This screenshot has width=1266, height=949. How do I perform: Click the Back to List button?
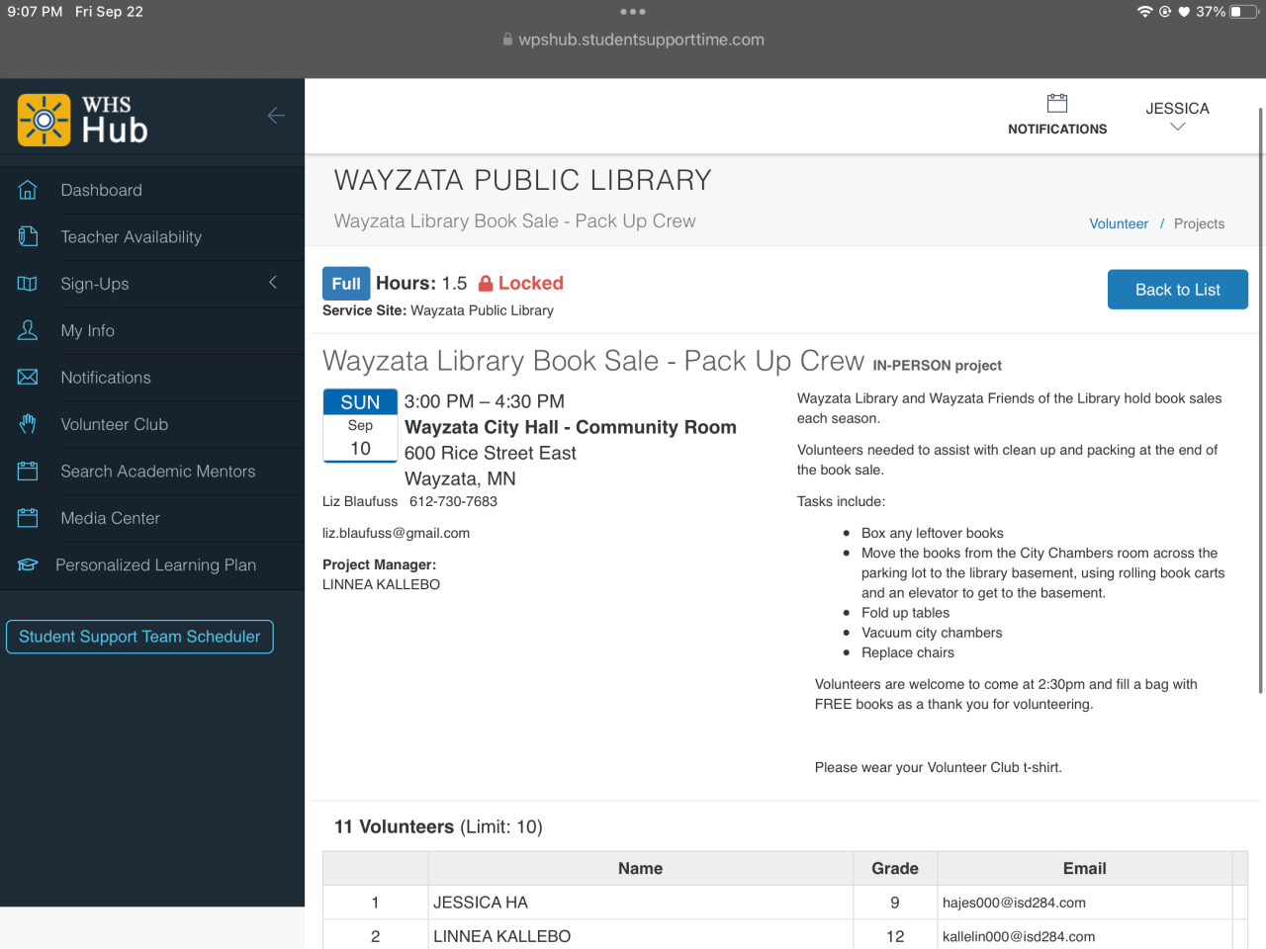(1178, 290)
